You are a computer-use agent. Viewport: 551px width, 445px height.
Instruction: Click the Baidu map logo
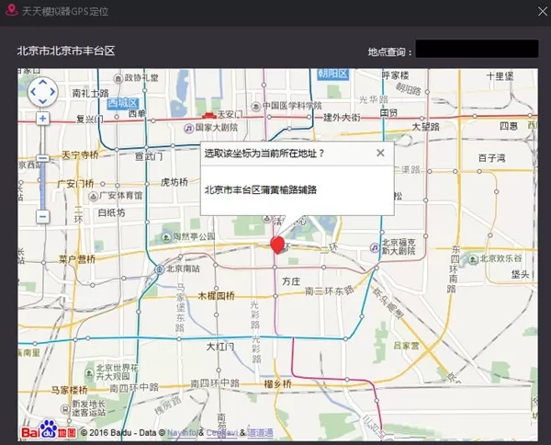tap(49, 430)
